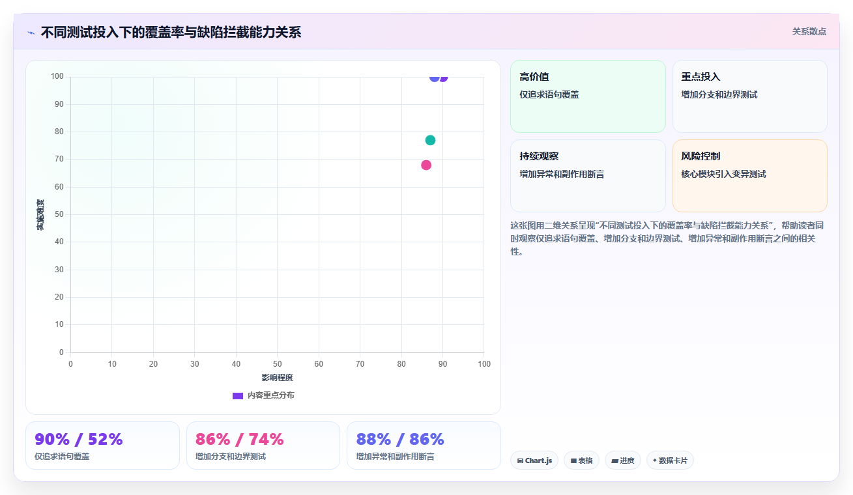
Task: Click 增加异常和副作用断言 in 持续观察 card
Action: point(562,174)
